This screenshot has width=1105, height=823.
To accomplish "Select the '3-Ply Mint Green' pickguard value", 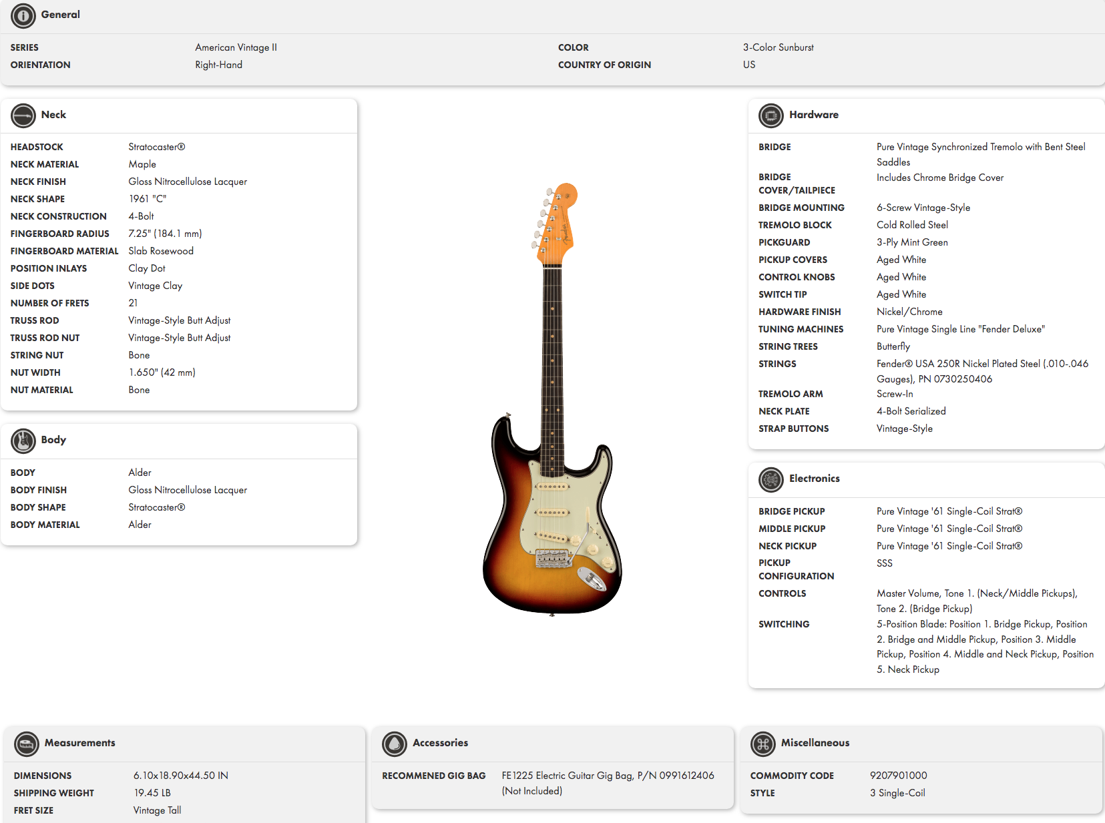I will pos(912,242).
